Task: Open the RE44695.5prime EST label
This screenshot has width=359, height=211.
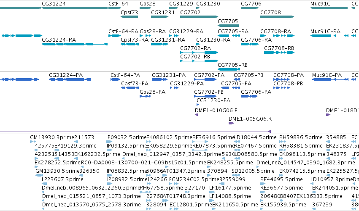Action: 281,179
